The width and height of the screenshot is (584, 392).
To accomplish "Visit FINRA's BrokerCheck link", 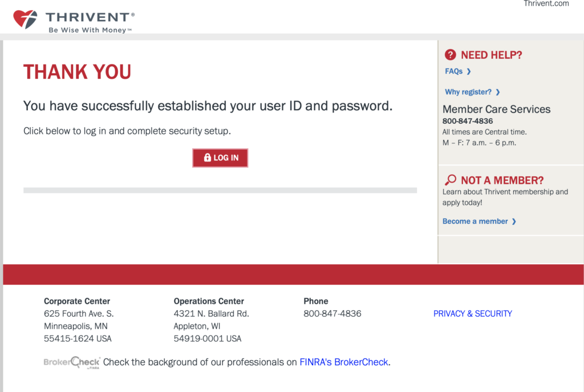I will tap(344, 362).
